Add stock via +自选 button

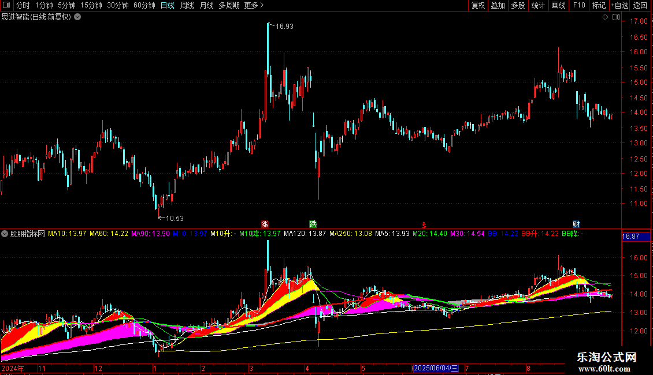pos(619,5)
